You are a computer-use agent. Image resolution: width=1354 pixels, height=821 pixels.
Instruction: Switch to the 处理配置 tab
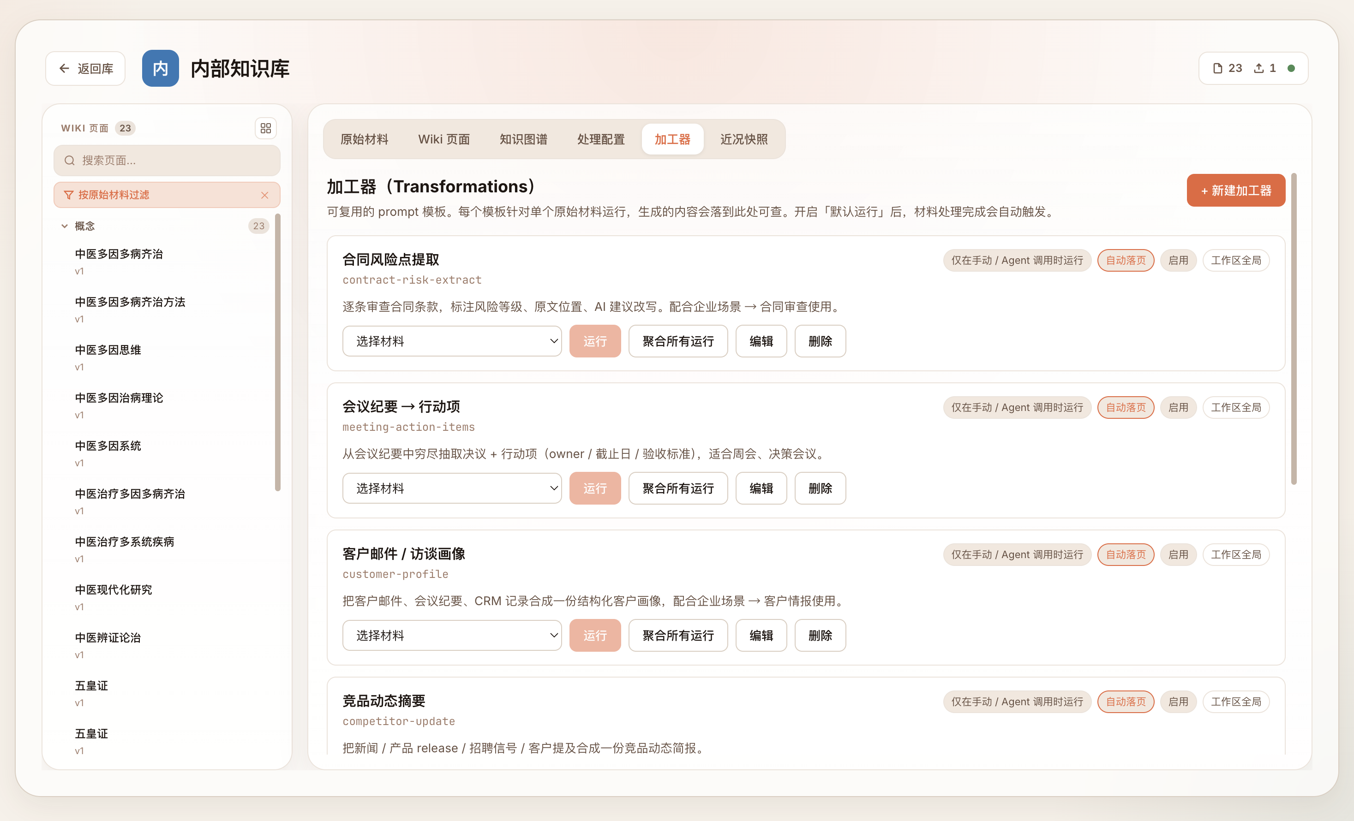click(600, 139)
